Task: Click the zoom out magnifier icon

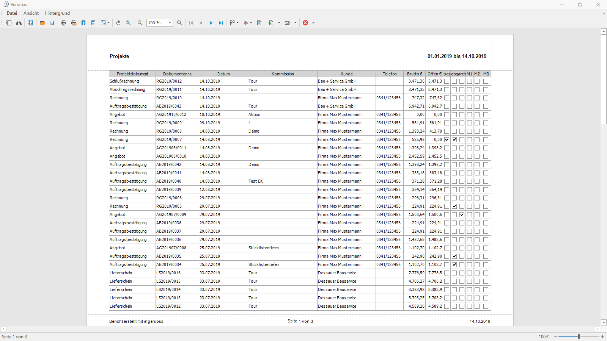Action: click(x=140, y=23)
